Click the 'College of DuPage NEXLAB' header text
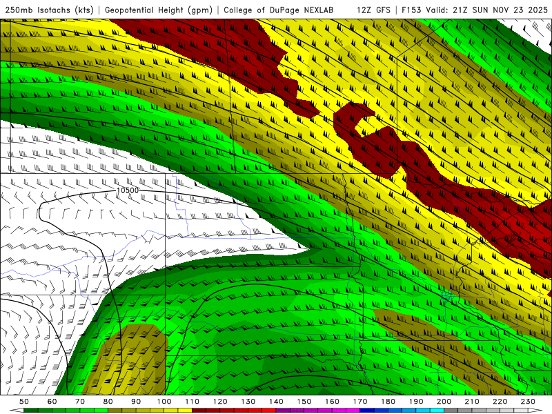552x414 pixels. click(x=278, y=10)
